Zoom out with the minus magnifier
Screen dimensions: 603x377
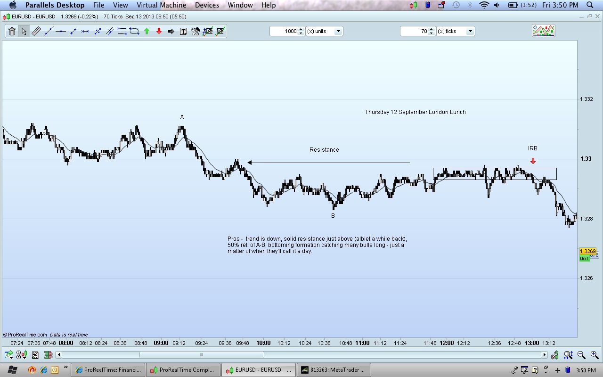point(581,355)
